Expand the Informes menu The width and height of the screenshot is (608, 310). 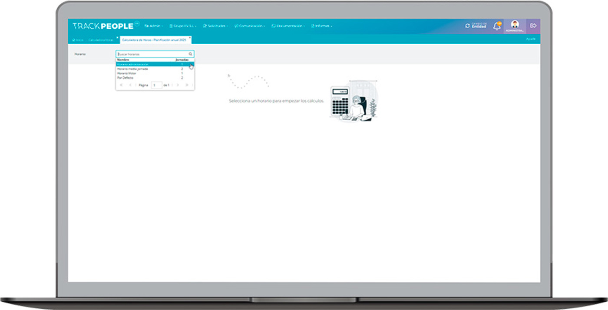pyautogui.click(x=321, y=26)
